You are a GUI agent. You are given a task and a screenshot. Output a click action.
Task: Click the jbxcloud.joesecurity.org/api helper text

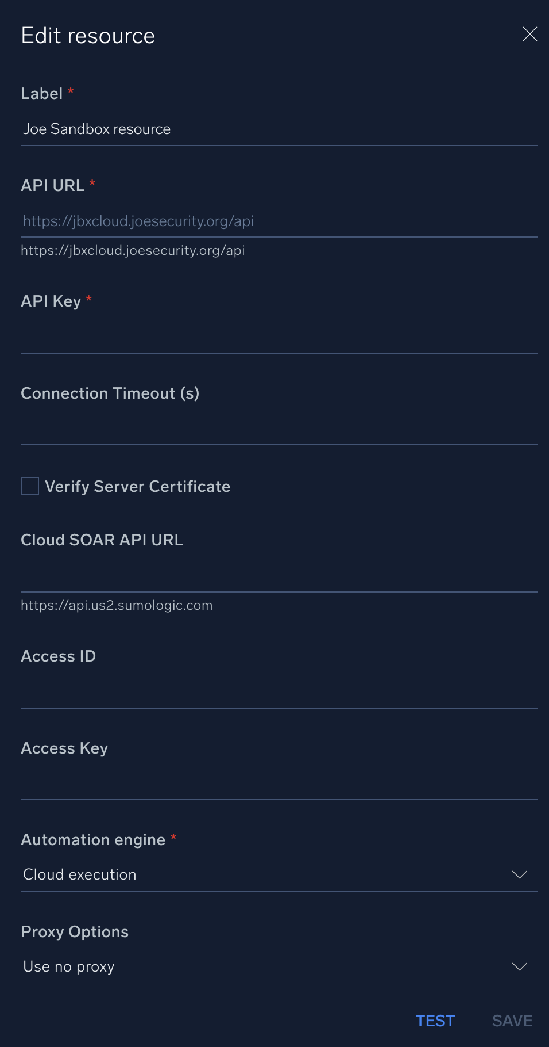pos(133,250)
